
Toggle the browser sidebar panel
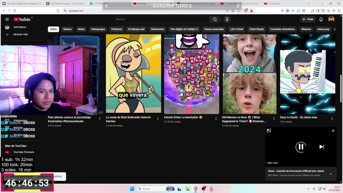click(x=318, y=11)
